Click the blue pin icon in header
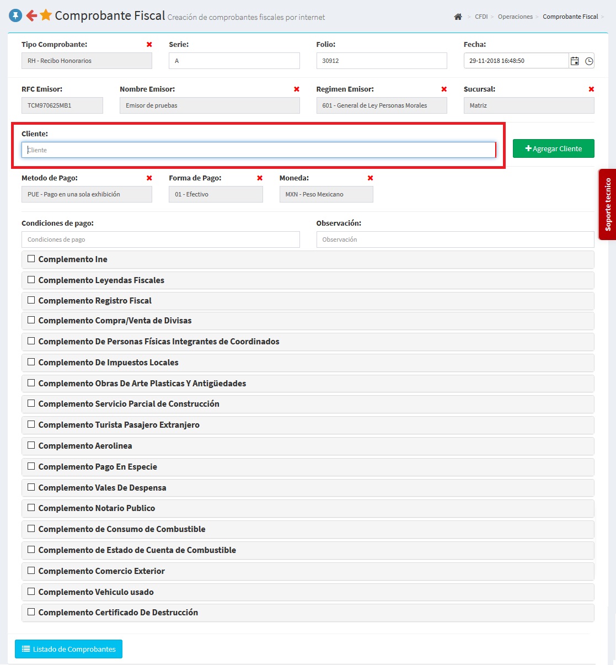 [x=15, y=15]
